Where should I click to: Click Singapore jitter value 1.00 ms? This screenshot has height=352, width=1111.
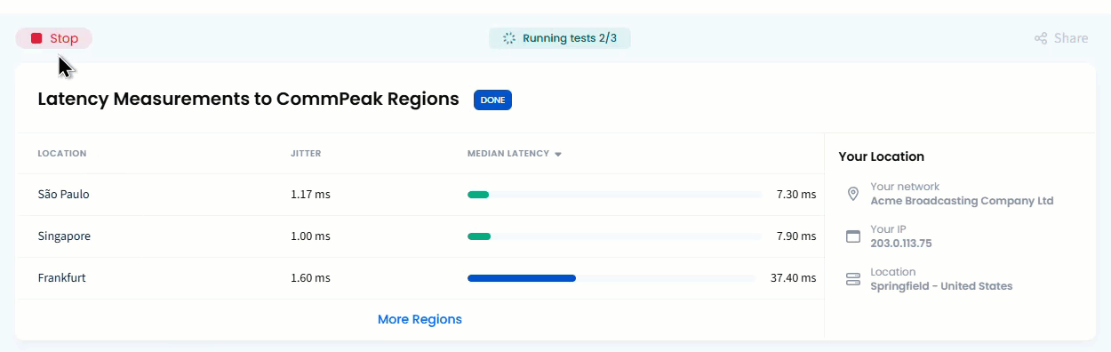pos(310,236)
